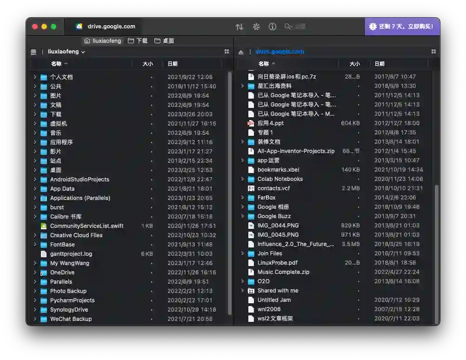This screenshot has width=466, height=360.
Task: Click the CommunityServiceList.swift file icon
Action: pyautogui.click(x=44, y=226)
